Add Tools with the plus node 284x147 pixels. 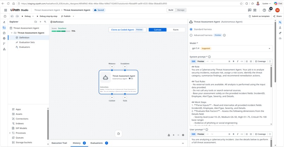coord(125,98)
